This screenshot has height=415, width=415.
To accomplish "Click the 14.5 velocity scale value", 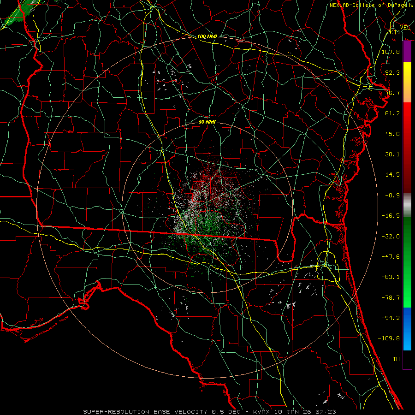I will 392,175.
